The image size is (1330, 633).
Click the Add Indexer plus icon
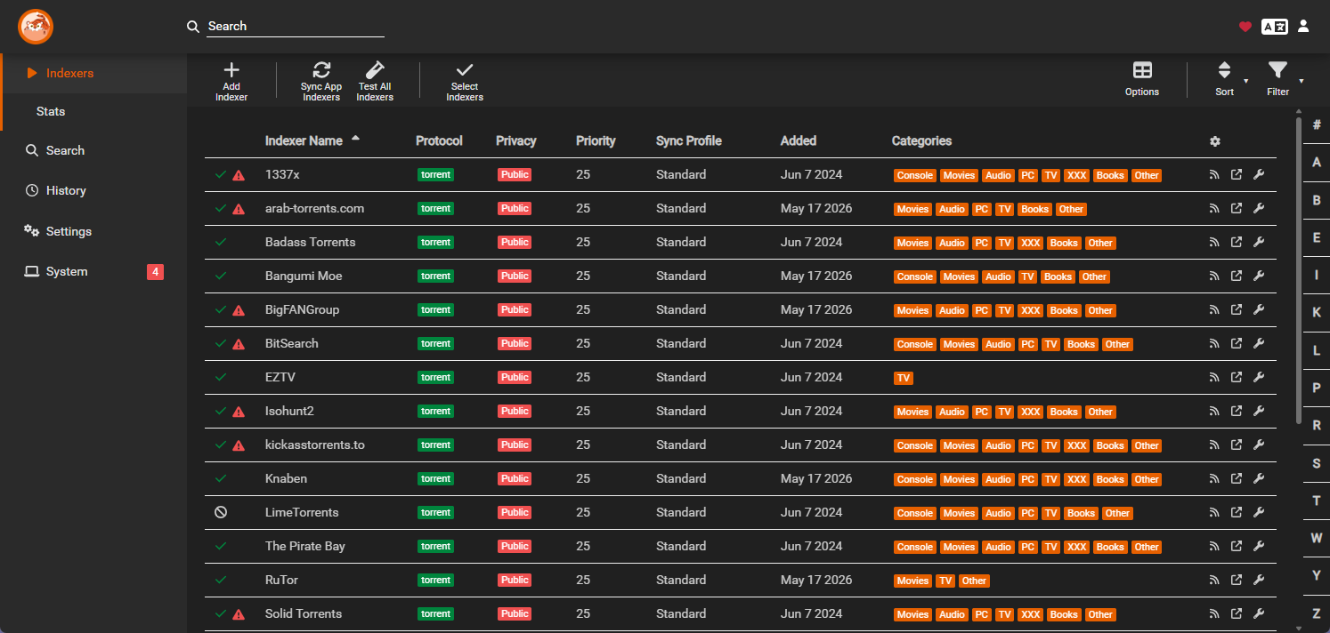231,70
